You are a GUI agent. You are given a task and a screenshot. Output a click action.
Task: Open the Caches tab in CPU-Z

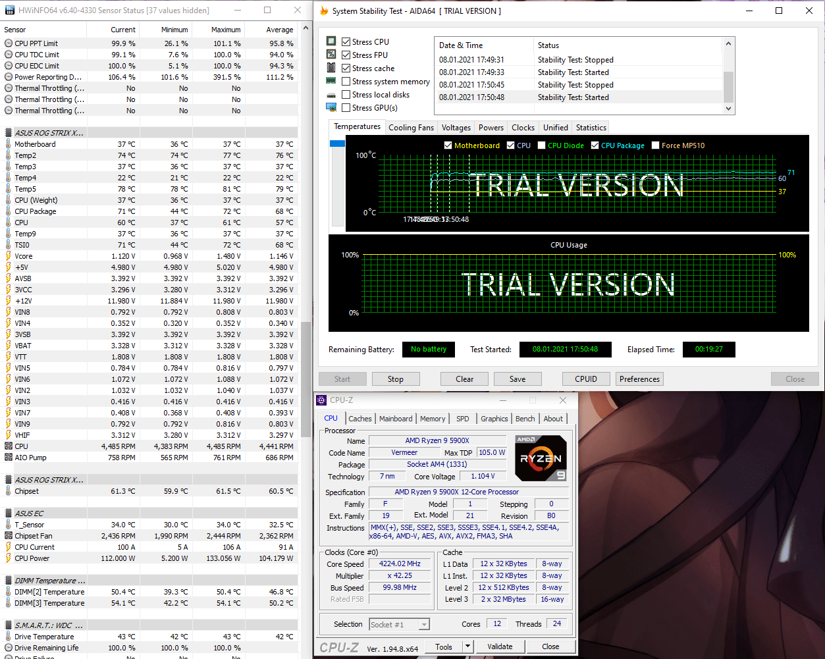[x=360, y=419]
